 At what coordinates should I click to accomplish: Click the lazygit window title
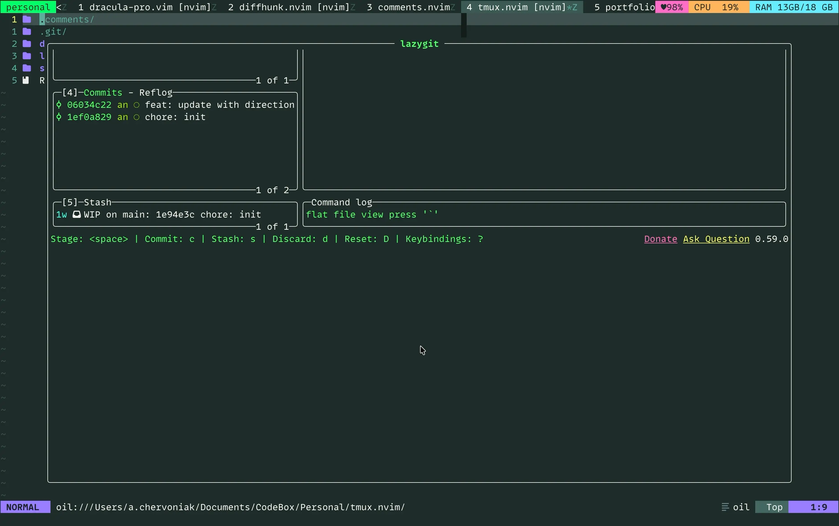tap(419, 44)
